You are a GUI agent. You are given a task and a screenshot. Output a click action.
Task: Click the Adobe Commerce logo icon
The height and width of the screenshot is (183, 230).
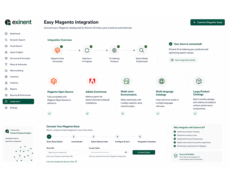coord(92,81)
